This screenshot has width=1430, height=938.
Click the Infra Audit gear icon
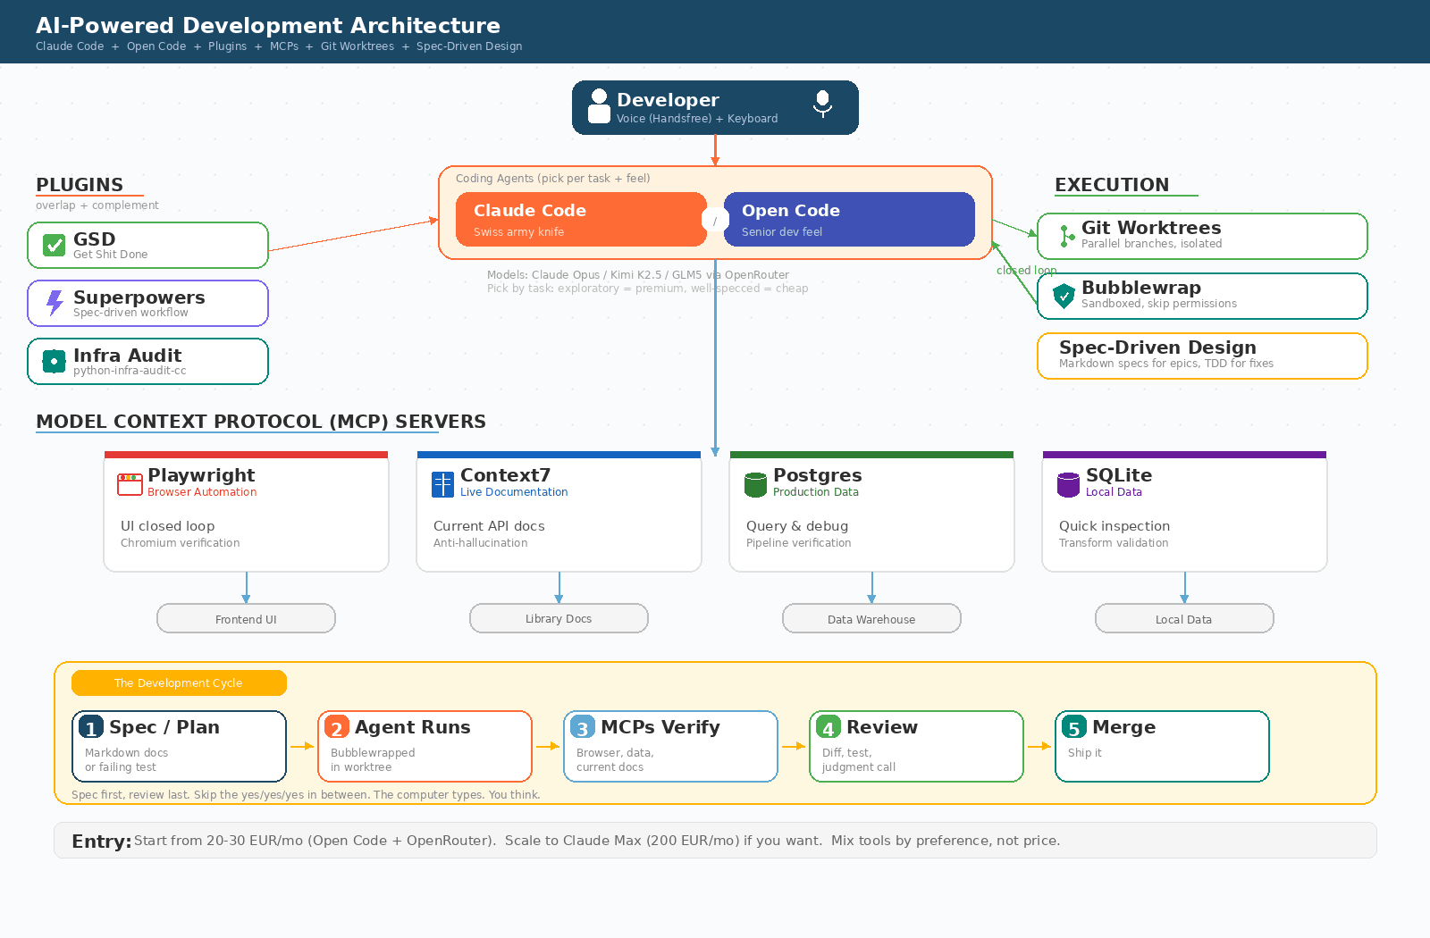(x=54, y=361)
